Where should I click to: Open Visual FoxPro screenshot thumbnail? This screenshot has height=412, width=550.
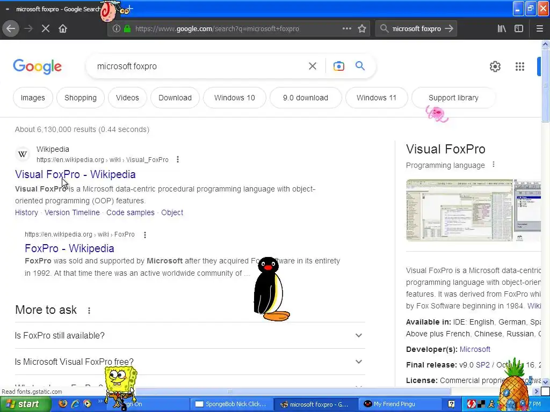coord(459,210)
